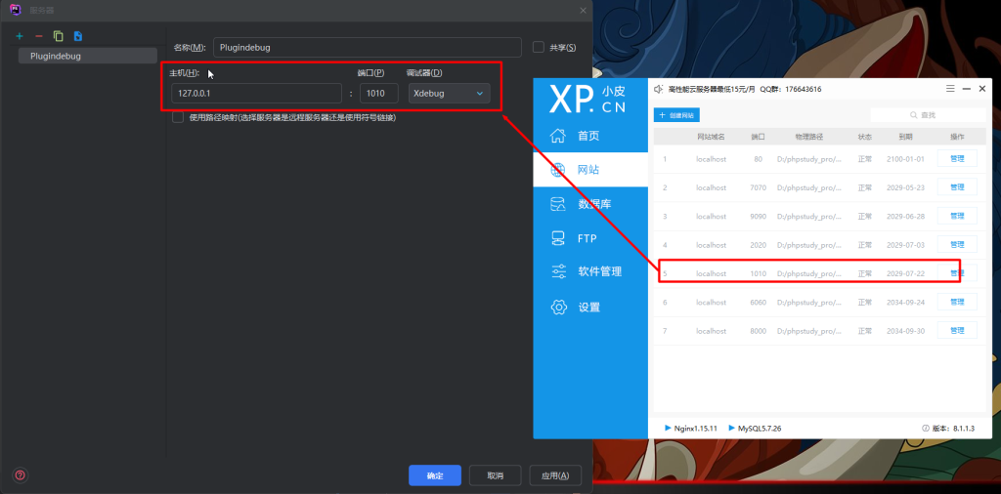
Task: Click port value 8000 in website table
Action: click(x=758, y=331)
